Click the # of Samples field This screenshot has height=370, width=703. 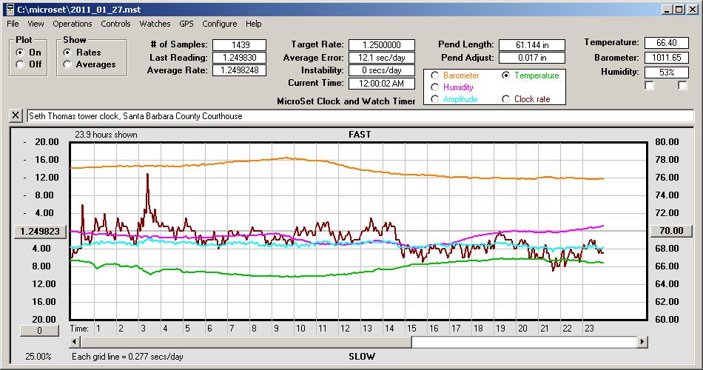[x=240, y=45]
